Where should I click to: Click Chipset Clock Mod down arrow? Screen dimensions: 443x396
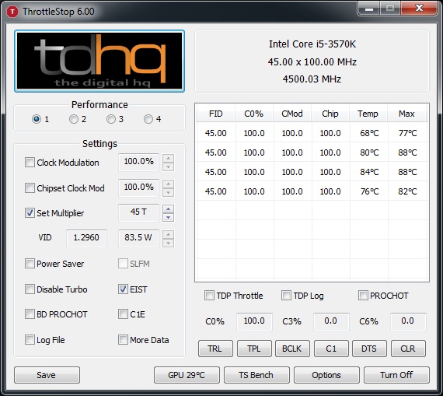click(x=169, y=192)
